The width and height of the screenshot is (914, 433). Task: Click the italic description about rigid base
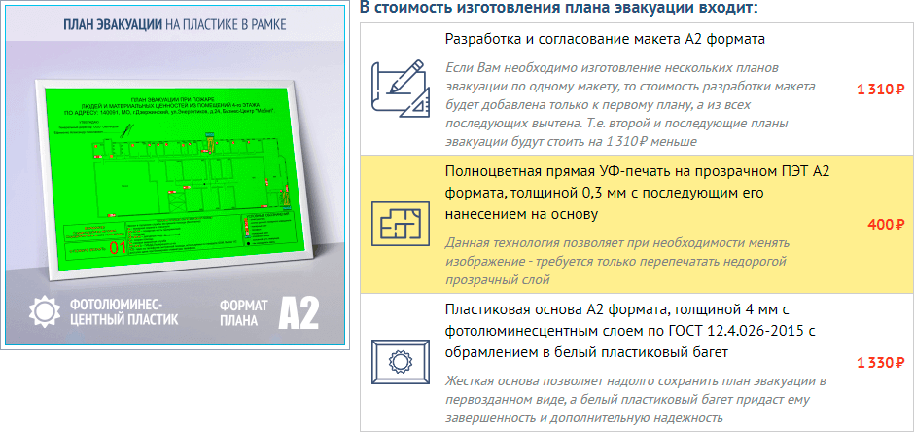coord(637,399)
